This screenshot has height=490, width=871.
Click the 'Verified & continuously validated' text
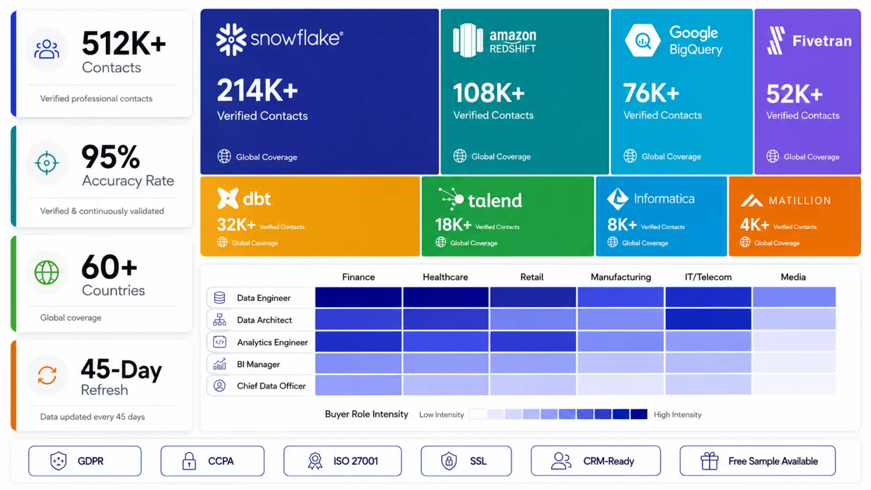(x=102, y=211)
